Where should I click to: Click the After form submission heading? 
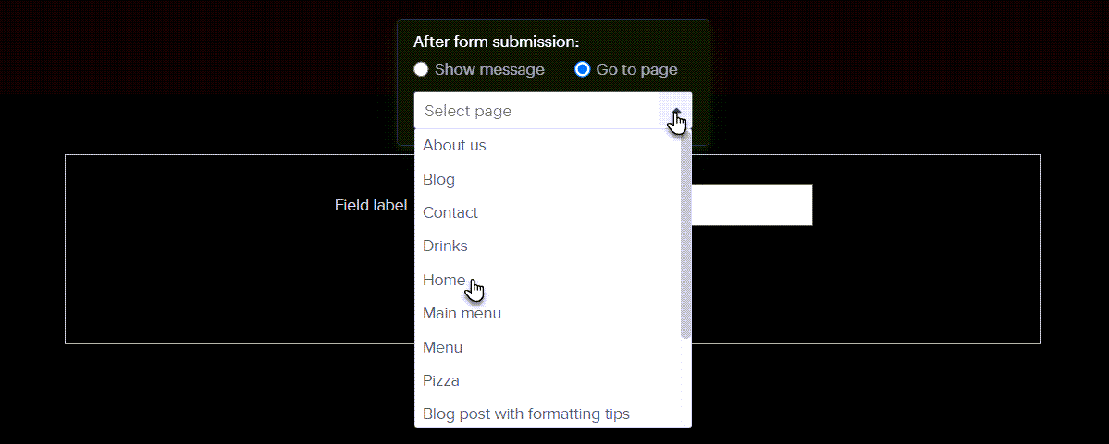pyautogui.click(x=496, y=42)
